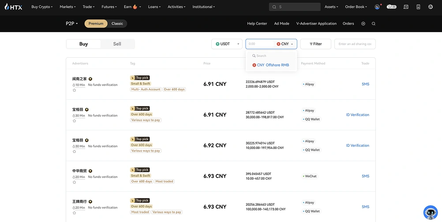Viewport: 442px width, 222px height.
Task: Focus the currency Search field in dropdown
Action: (x=271, y=55)
